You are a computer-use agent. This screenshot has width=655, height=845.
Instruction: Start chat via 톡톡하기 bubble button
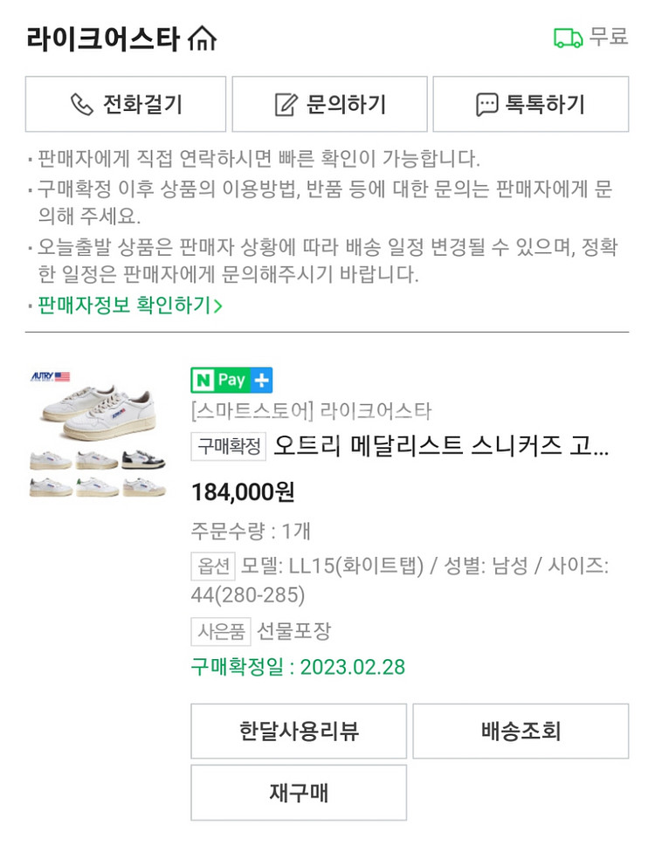[x=530, y=105]
